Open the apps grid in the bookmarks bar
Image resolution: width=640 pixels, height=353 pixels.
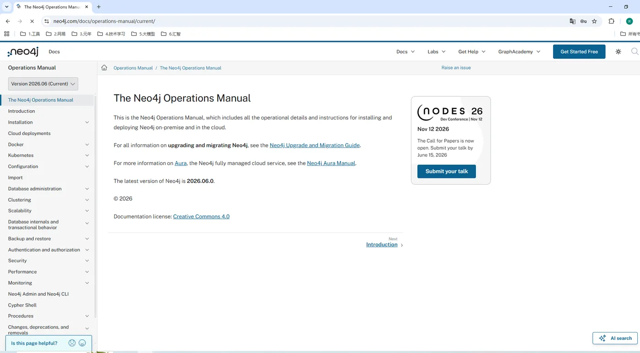pyautogui.click(x=6, y=34)
